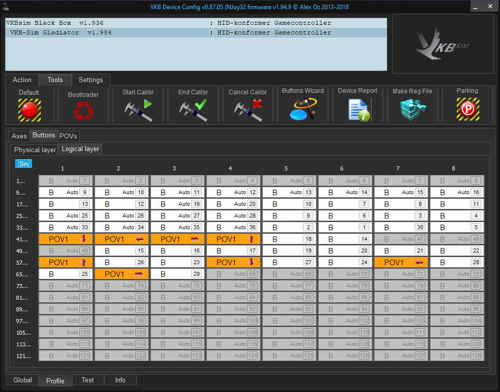Select the Physical layer tab
This screenshot has height=392, width=500.
(x=35, y=150)
